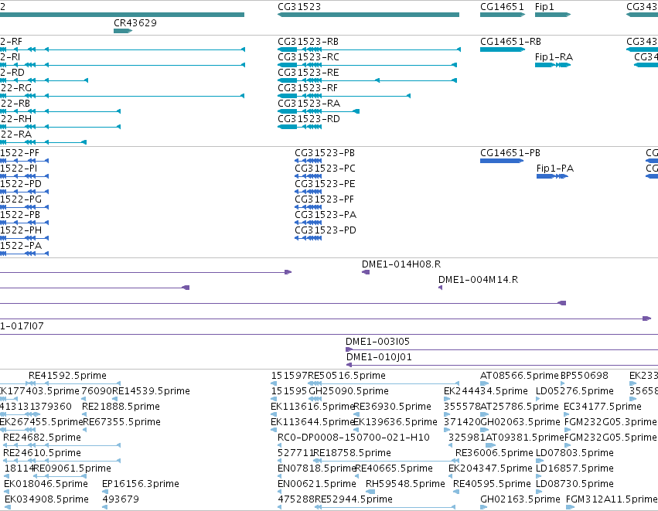The height and width of the screenshot is (511, 658).
Task: Select transcript CG31523-RA
Action: 318,111
